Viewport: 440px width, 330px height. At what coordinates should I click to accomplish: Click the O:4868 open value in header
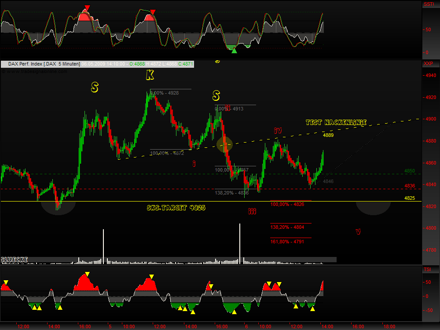coord(137,64)
